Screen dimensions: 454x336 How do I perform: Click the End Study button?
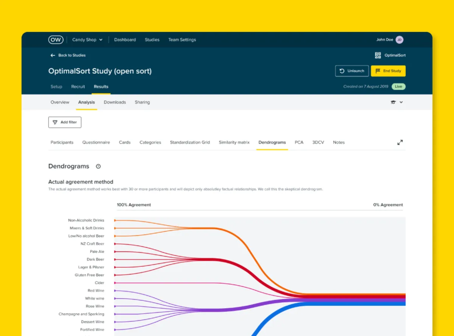(x=388, y=71)
